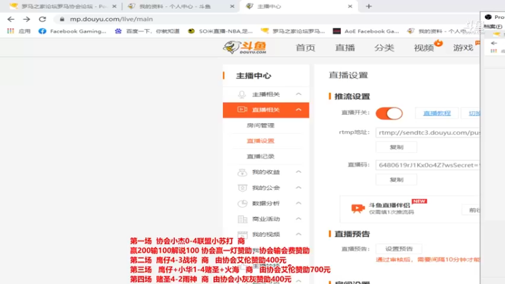Click the rtmp地址 input field
This screenshot has width=505, height=284.
click(x=428, y=133)
